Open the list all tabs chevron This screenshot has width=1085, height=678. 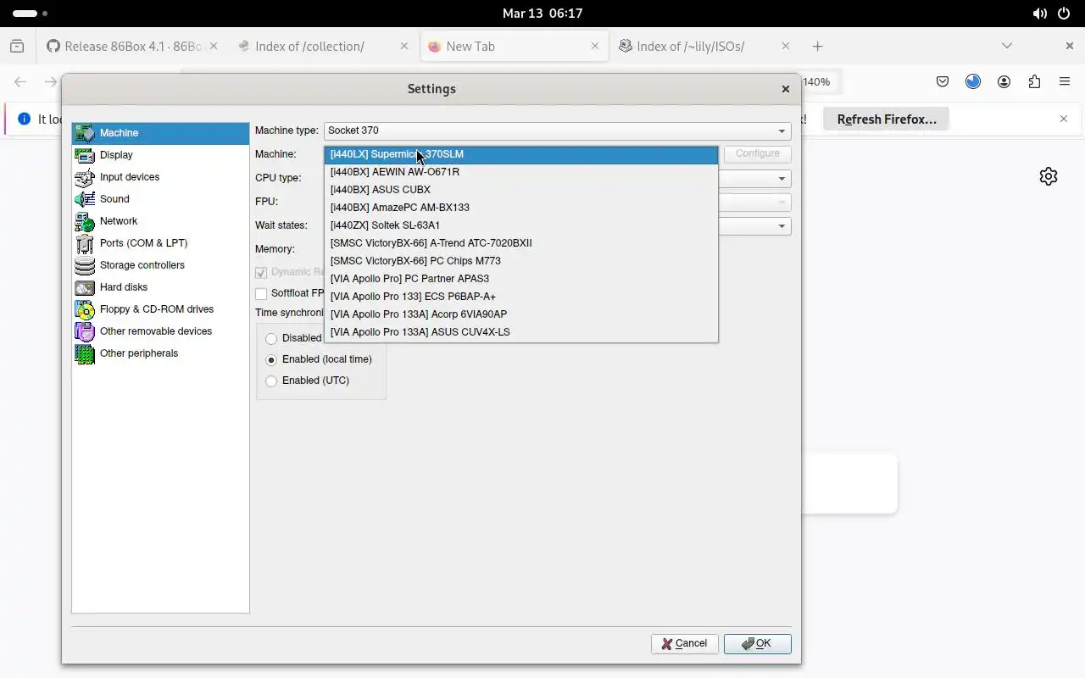point(1007,47)
